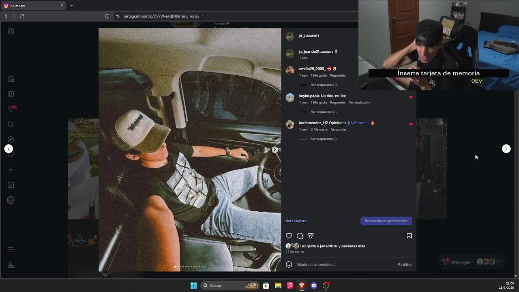The height and width of the screenshot is (292, 519).
Task: Click the carousel dot indicators on the photo
Action: pos(190,266)
